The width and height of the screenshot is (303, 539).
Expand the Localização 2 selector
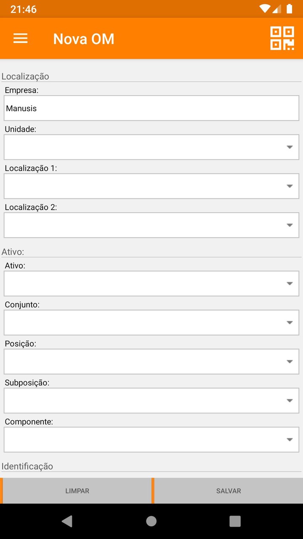click(x=151, y=225)
